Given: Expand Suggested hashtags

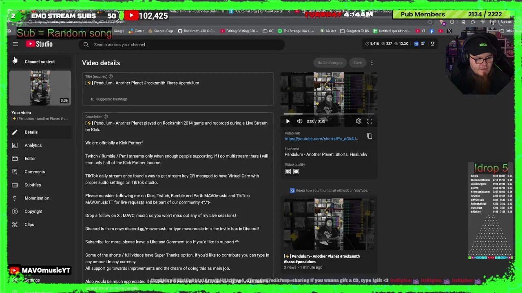Looking at the screenshot, I should coord(108,99).
